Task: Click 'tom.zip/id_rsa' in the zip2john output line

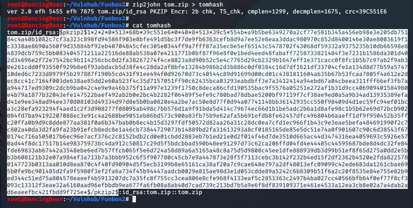Action: pyautogui.click(x=122, y=12)
